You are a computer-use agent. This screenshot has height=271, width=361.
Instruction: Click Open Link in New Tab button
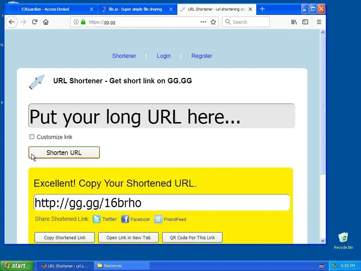(x=128, y=237)
